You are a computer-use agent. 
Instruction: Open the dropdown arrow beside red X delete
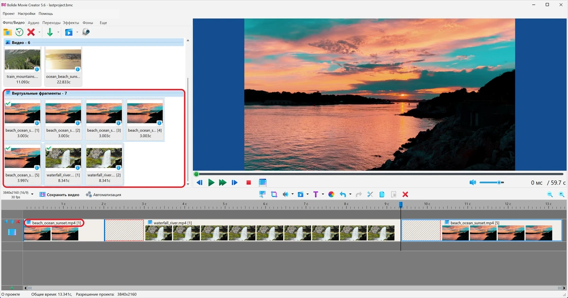pos(39,33)
